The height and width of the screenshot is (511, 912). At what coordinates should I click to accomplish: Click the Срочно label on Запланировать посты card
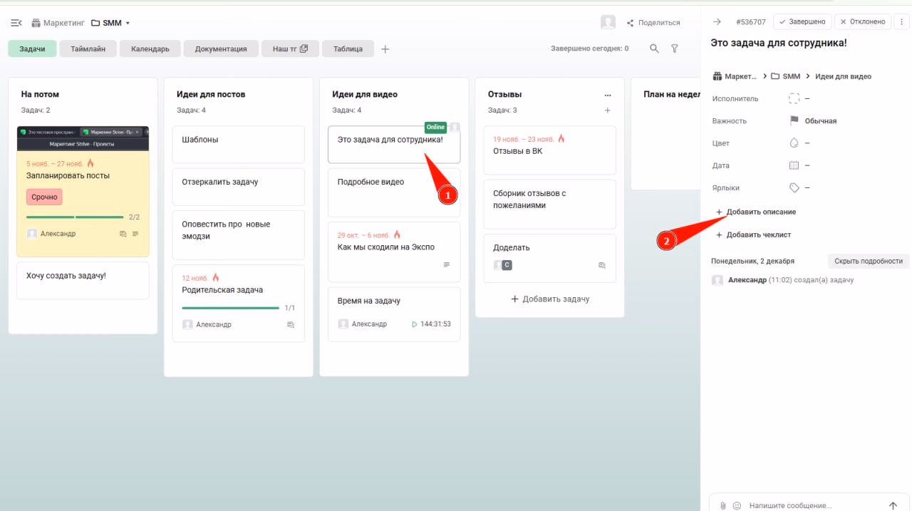[44, 197]
